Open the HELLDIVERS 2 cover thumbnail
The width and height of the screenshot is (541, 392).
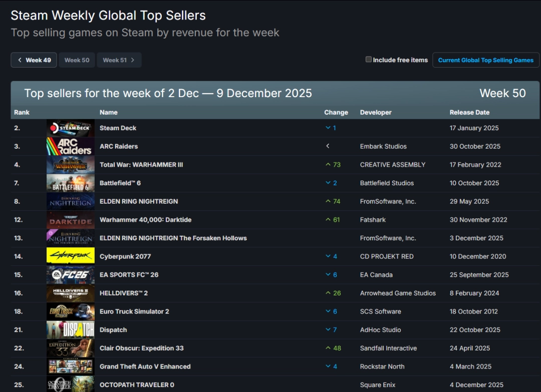(70, 293)
